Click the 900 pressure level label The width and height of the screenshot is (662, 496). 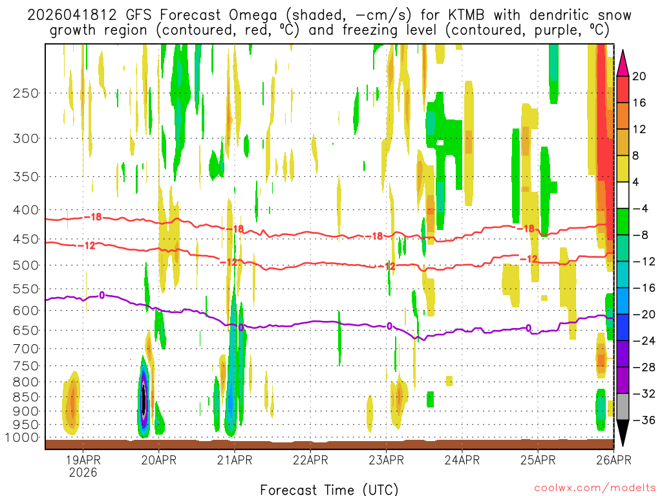(26, 411)
